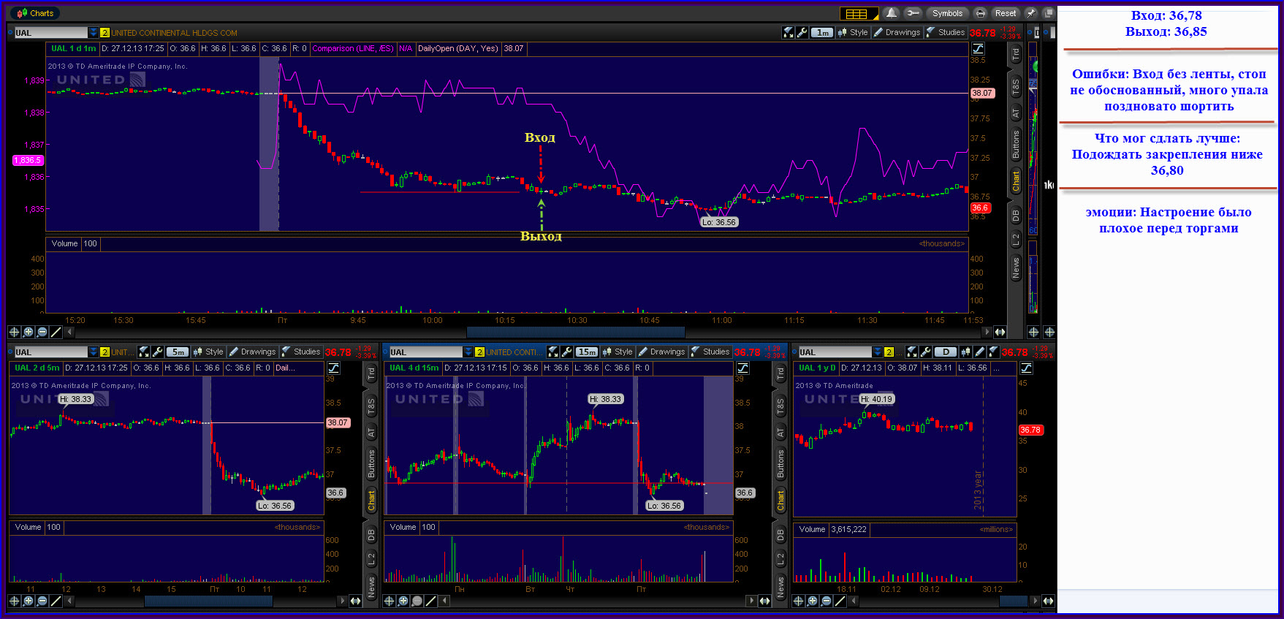Open the Drawings menu of main chart
Image resolution: width=1284 pixels, height=619 pixels.
point(897,32)
